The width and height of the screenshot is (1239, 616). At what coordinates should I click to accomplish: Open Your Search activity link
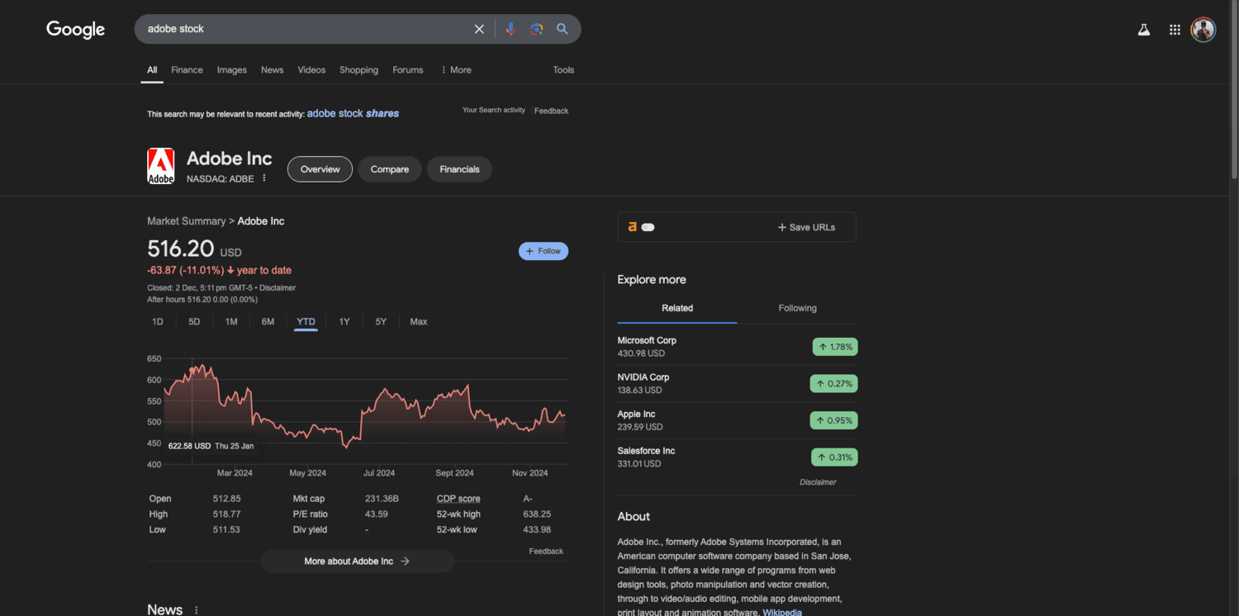click(494, 110)
